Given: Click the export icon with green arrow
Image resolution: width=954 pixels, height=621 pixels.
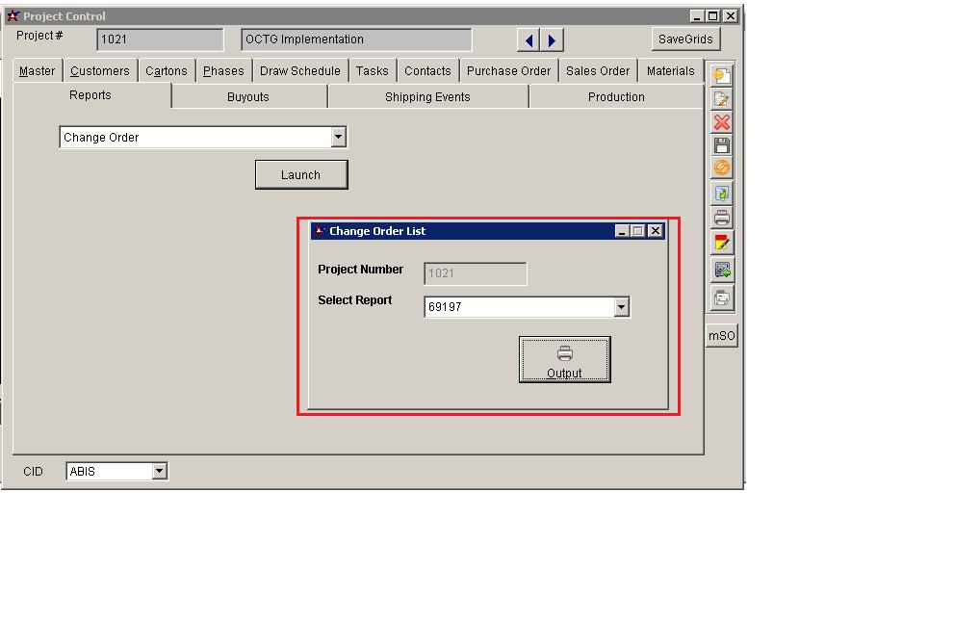Looking at the screenshot, I should pos(721,271).
